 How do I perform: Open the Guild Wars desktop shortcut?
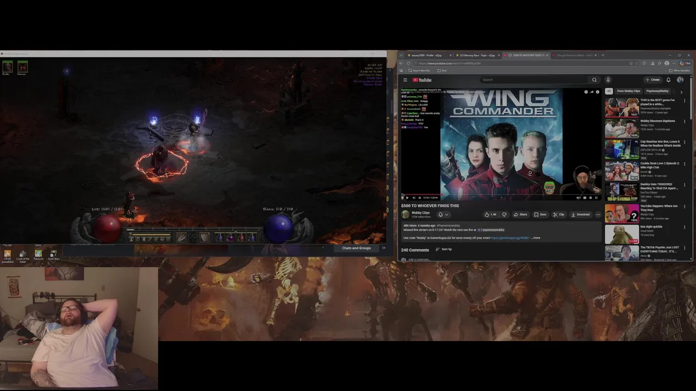click(53, 255)
